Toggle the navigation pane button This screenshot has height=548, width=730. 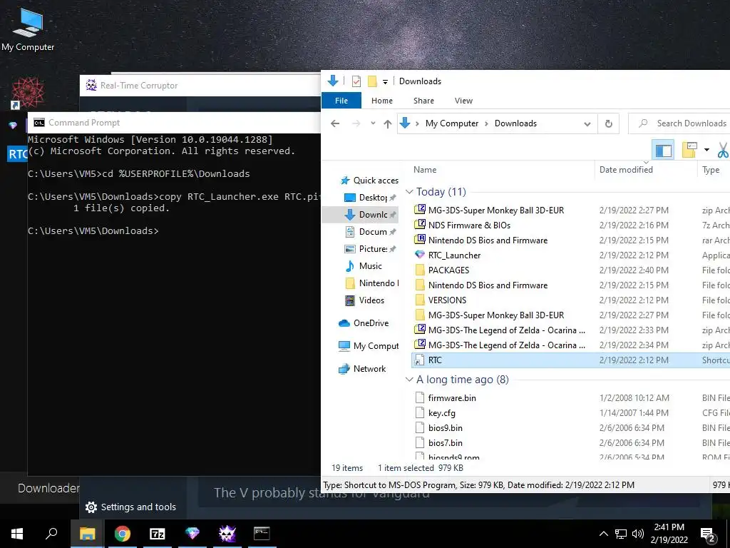(x=663, y=150)
